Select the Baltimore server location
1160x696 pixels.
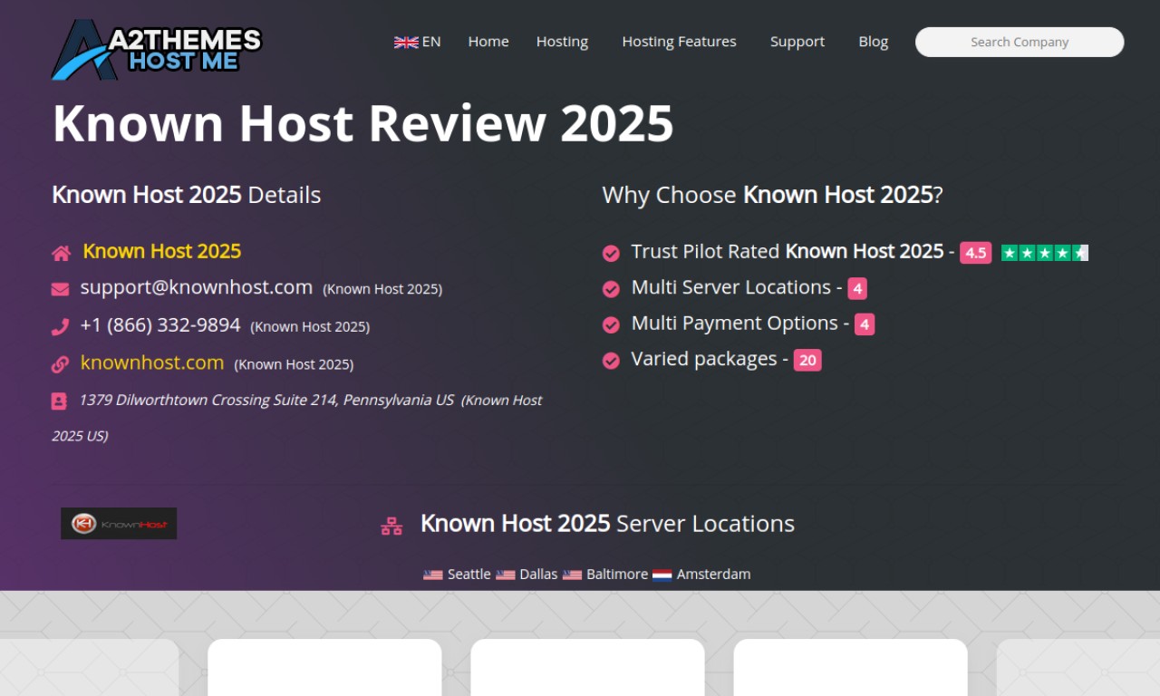tap(617, 575)
